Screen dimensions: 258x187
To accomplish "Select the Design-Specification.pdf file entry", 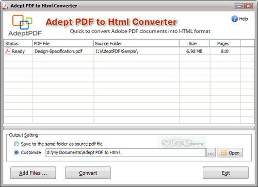I will [x=58, y=51].
